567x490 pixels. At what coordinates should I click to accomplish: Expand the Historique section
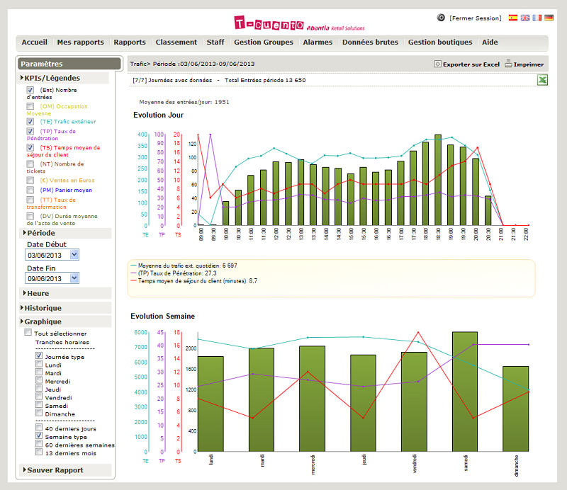pos(44,308)
